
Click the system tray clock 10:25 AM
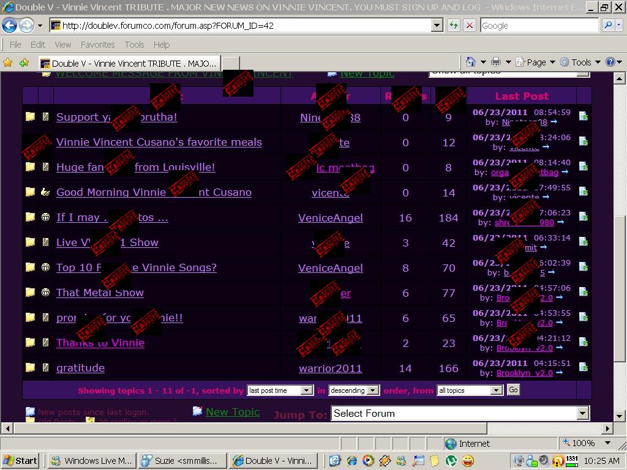click(602, 461)
